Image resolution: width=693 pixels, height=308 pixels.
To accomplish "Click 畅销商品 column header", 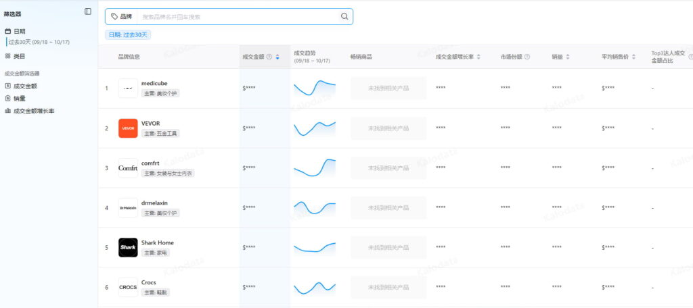I will click(361, 57).
